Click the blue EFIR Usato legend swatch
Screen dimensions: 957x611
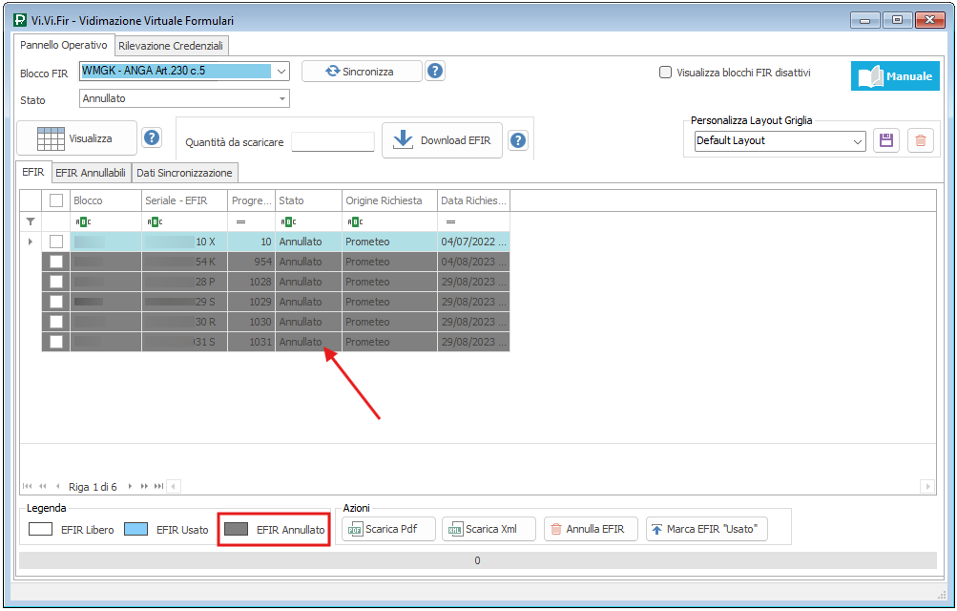(x=135, y=529)
